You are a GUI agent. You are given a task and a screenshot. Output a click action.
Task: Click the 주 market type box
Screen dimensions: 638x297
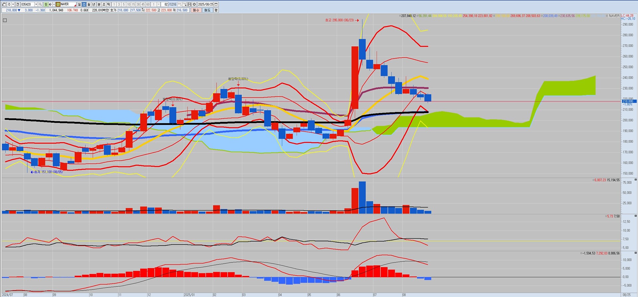point(9,4)
